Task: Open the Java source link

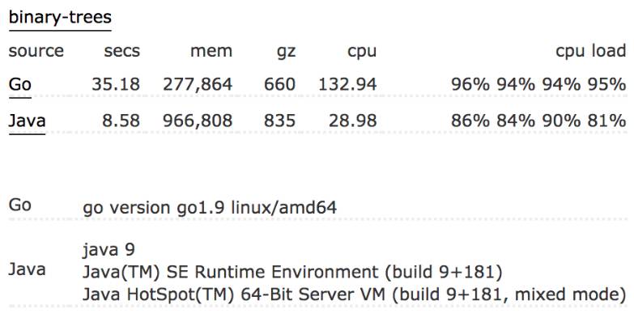Action: (x=27, y=121)
